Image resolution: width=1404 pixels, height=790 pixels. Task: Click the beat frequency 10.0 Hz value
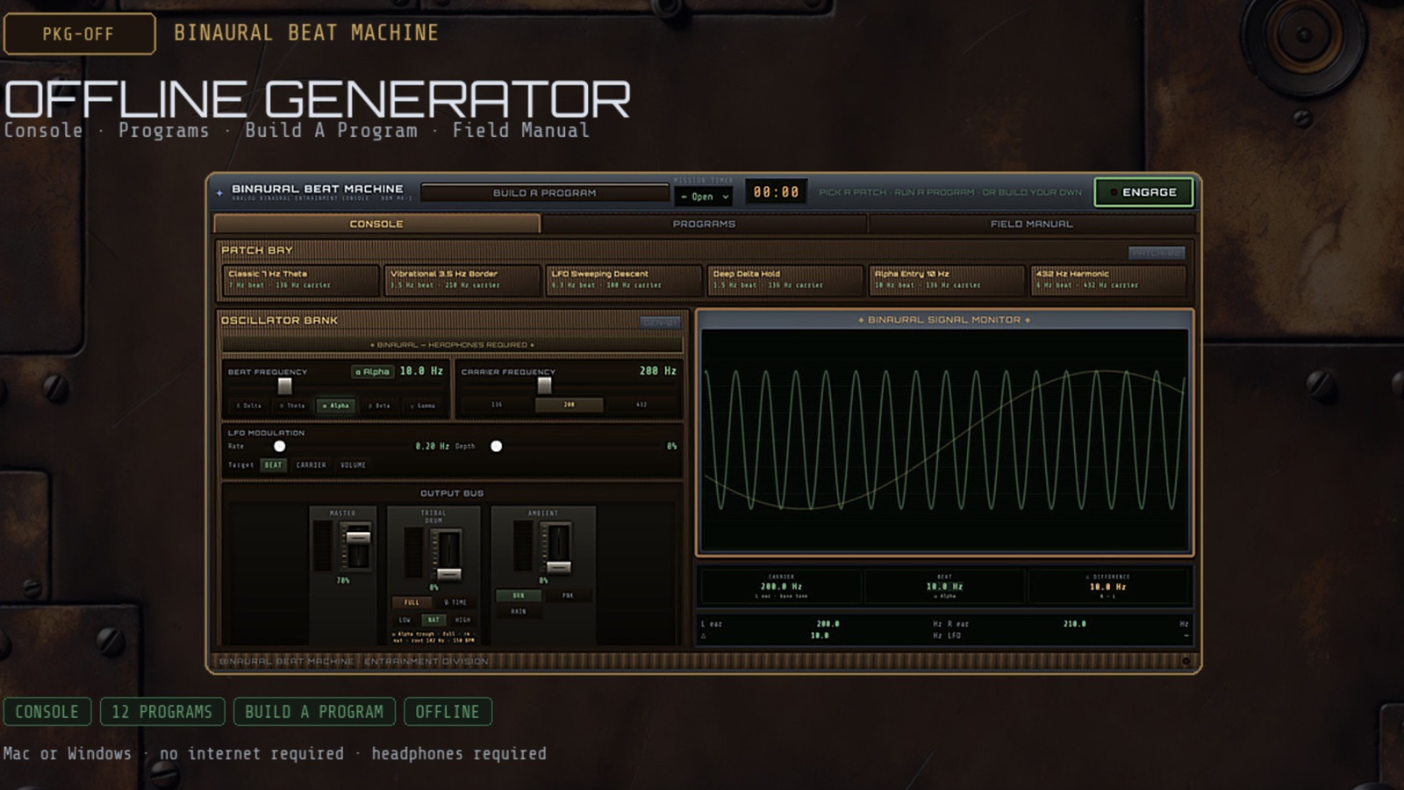421,371
